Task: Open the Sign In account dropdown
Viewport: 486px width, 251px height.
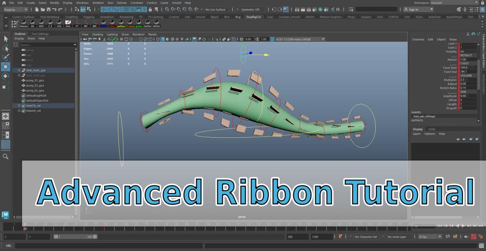Action: click(x=419, y=9)
